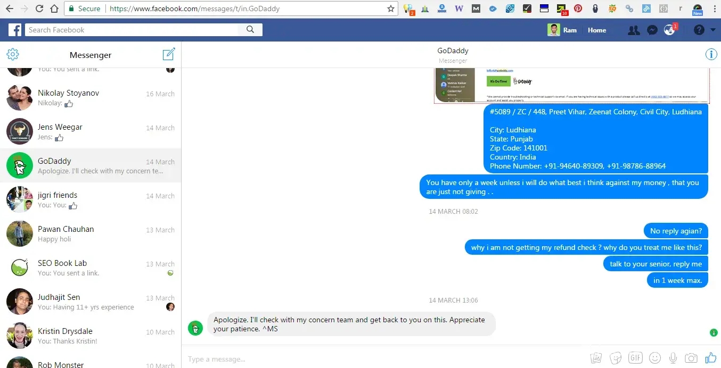Open the emoji picker
Image resolution: width=721 pixels, height=368 pixels.
[655, 358]
